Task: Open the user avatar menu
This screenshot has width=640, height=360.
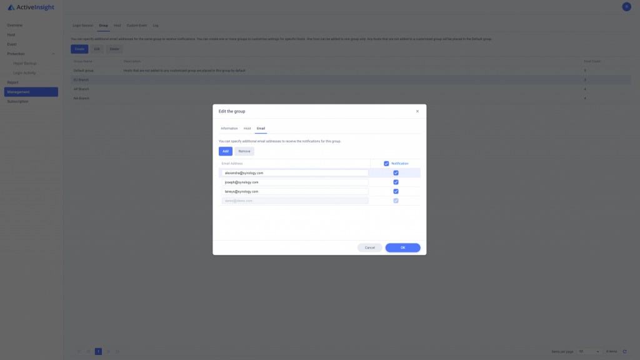Action: point(626,6)
